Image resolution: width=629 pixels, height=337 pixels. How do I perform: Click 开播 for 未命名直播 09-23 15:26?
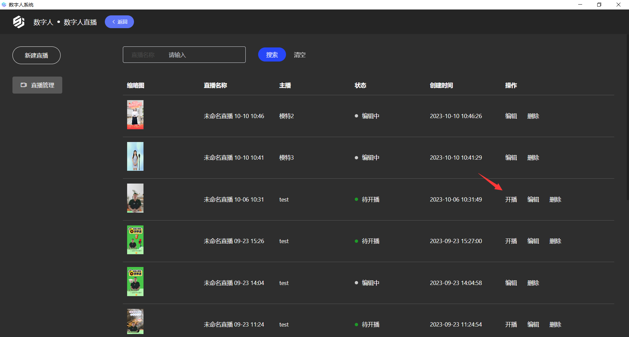point(511,241)
